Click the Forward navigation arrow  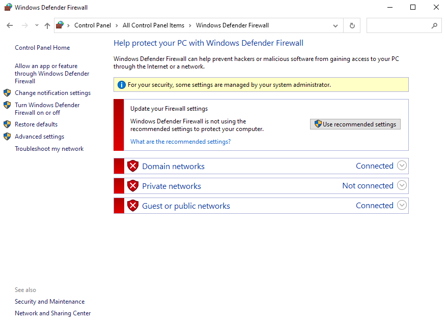click(25, 26)
